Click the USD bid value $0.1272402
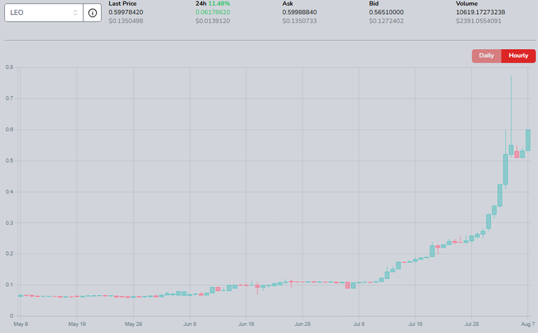Viewport: 538px width, 333px height. (x=387, y=21)
